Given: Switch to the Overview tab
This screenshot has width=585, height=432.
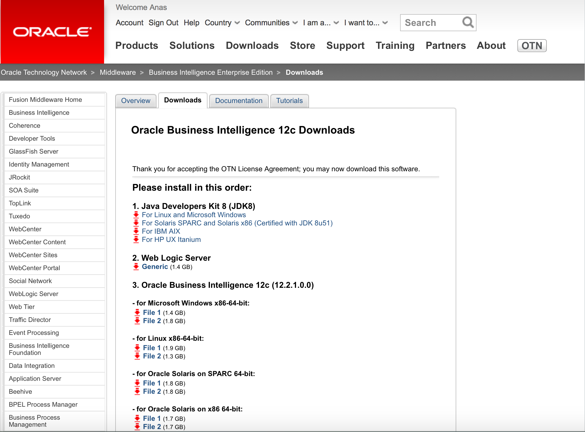Looking at the screenshot, I should (136, 101).
